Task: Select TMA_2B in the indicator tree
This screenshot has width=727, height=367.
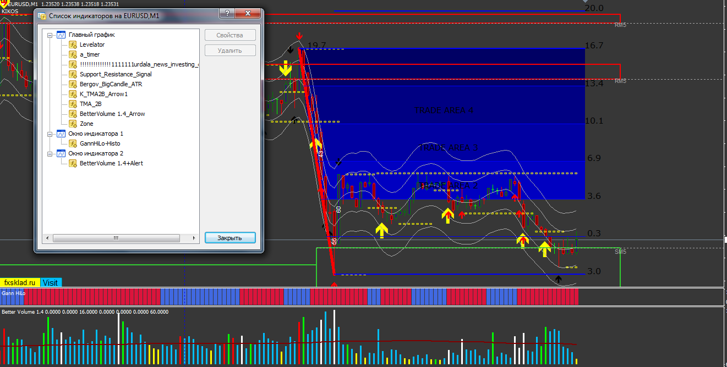Action: pos(91,104)
